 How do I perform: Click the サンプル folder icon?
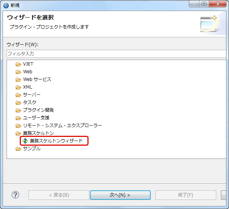(x=18, y=149)
